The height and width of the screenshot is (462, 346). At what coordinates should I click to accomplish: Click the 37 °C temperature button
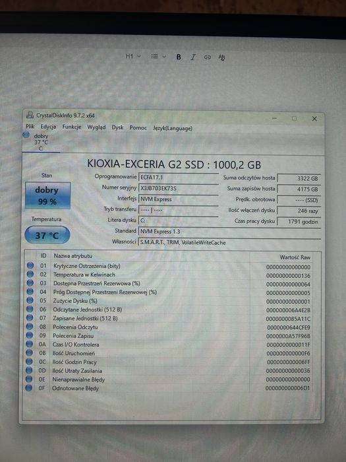coord(47,235)
